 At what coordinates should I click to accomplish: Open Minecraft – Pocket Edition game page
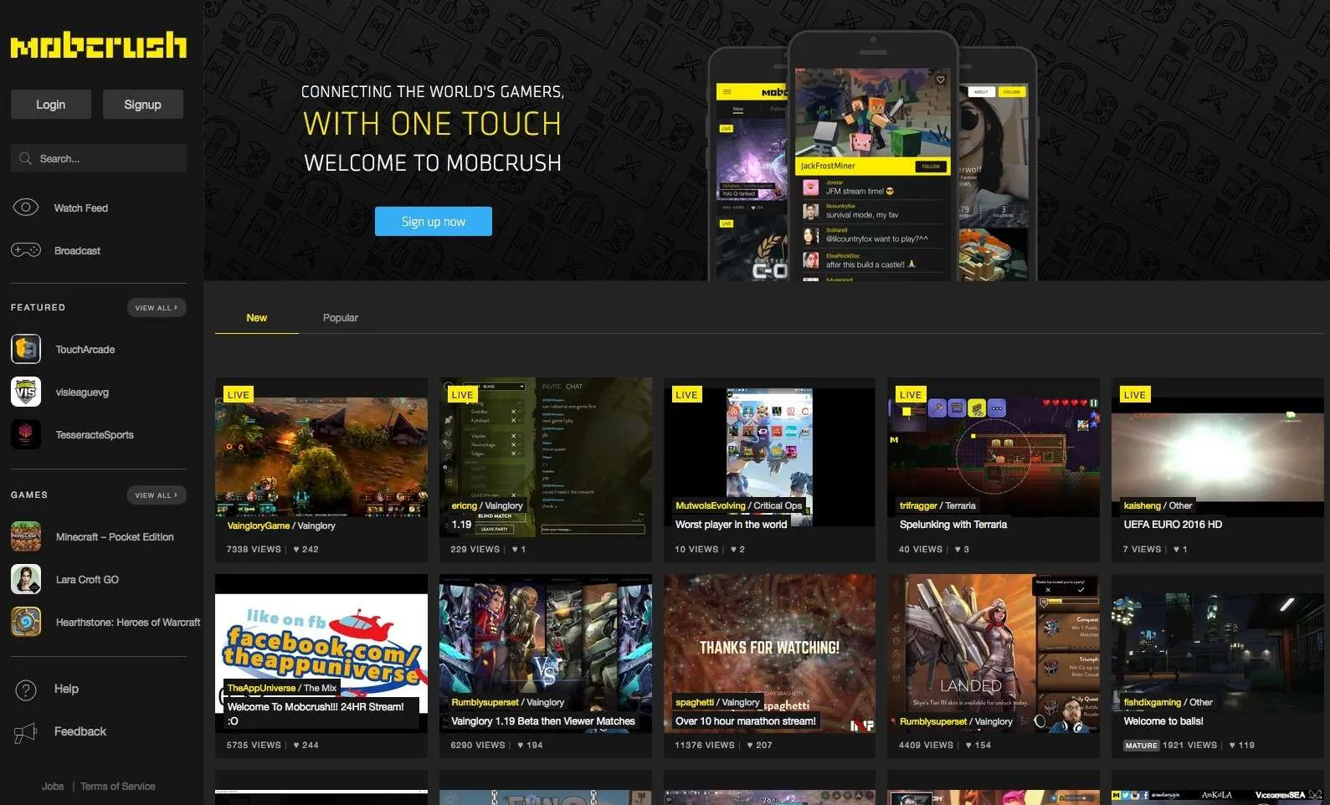115,537
